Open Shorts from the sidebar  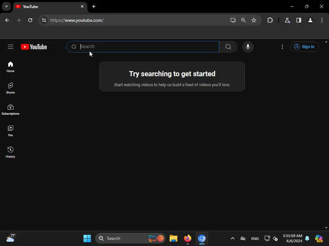tap(10, 88)
